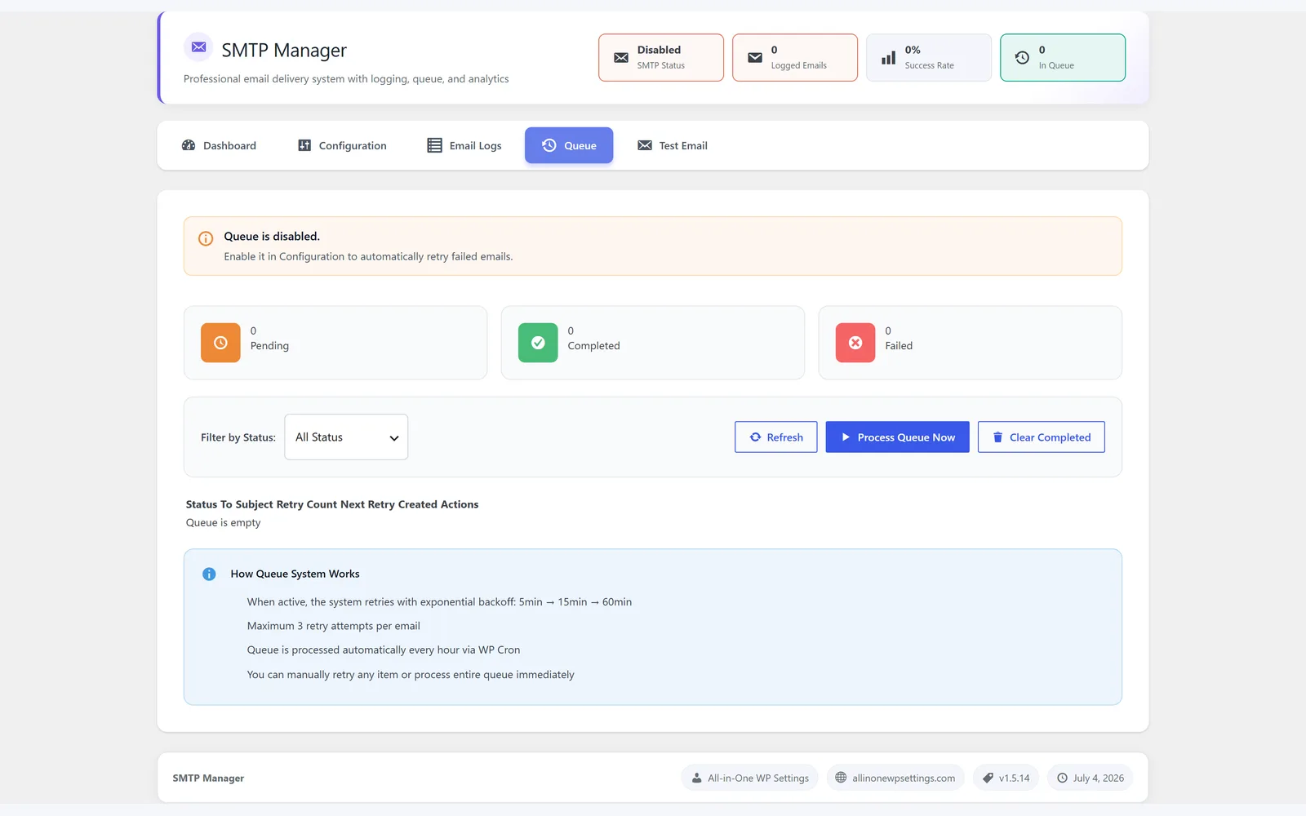Click the tag icon next to v1.5.14
This screenshot has height=816, width=1306.
(988, 778)
